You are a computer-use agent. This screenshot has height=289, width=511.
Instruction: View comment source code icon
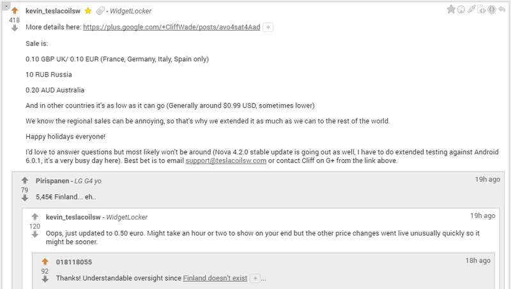coord(482,10)
